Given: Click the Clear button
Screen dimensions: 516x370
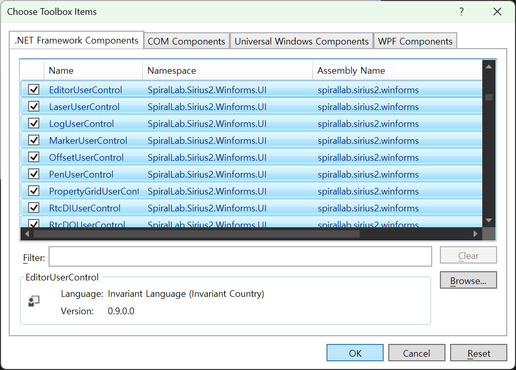Looking at the screenshot, I should (x=468, y=255).
